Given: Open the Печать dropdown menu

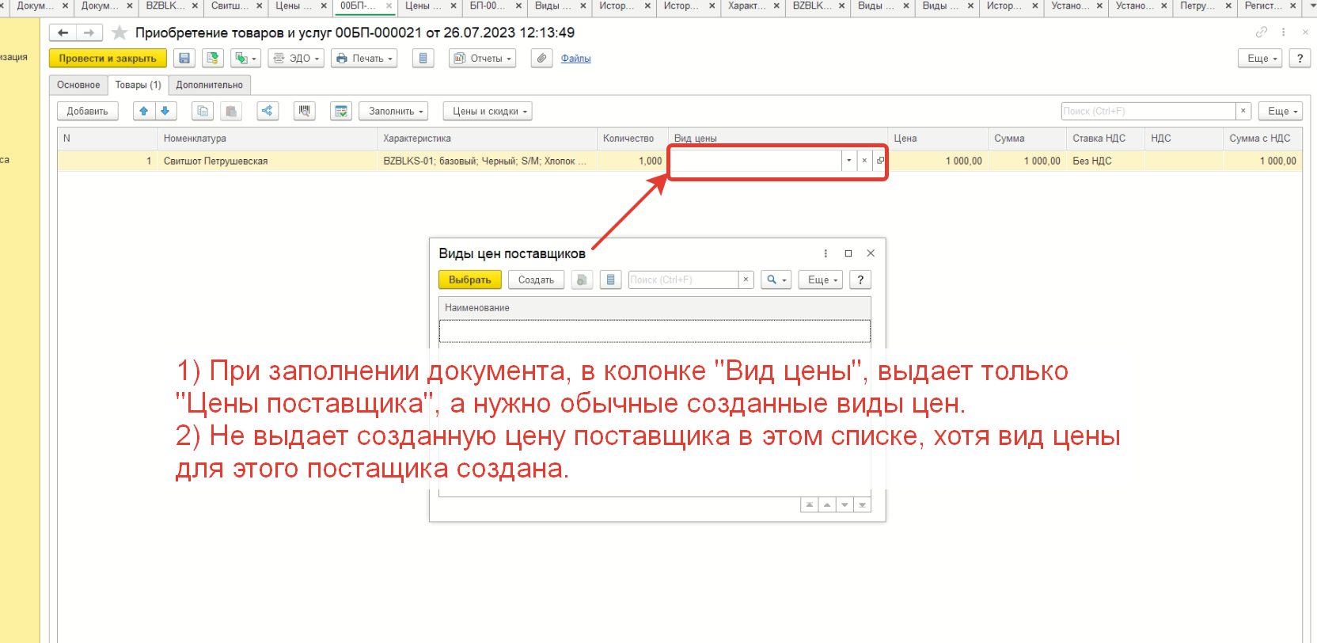Looking at the screenshot, I should pyautogui.click(x=364, y=59).
